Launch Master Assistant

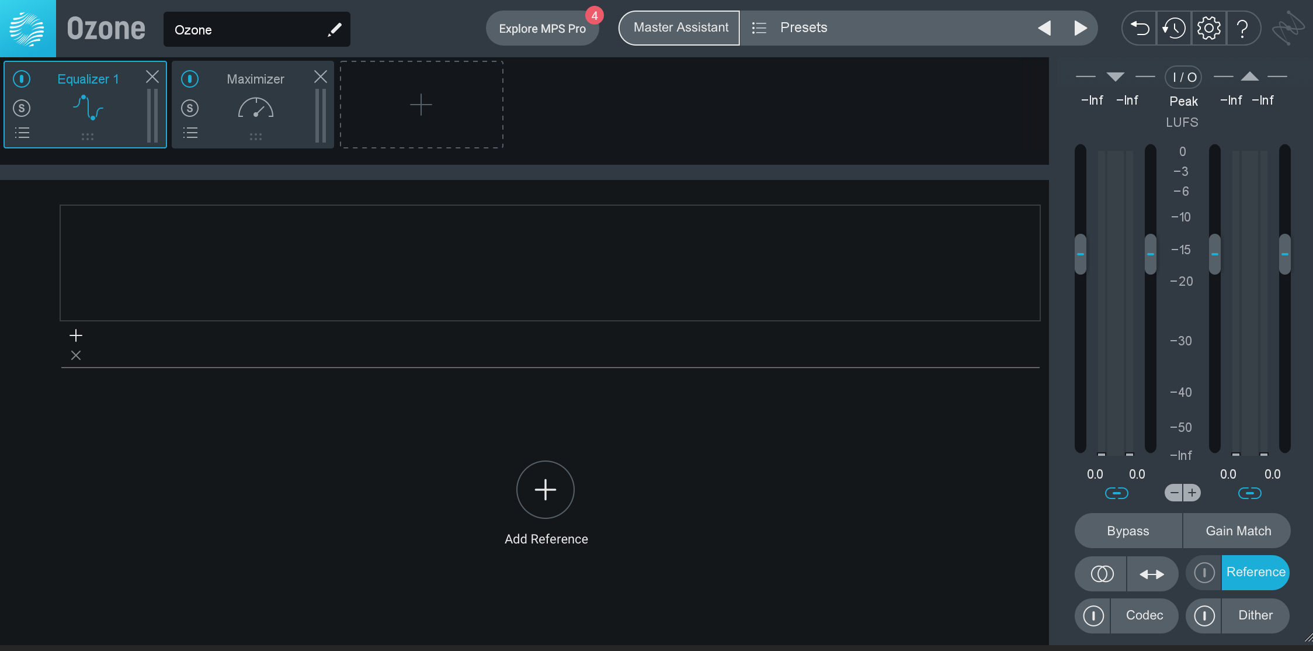click(680, 27)
